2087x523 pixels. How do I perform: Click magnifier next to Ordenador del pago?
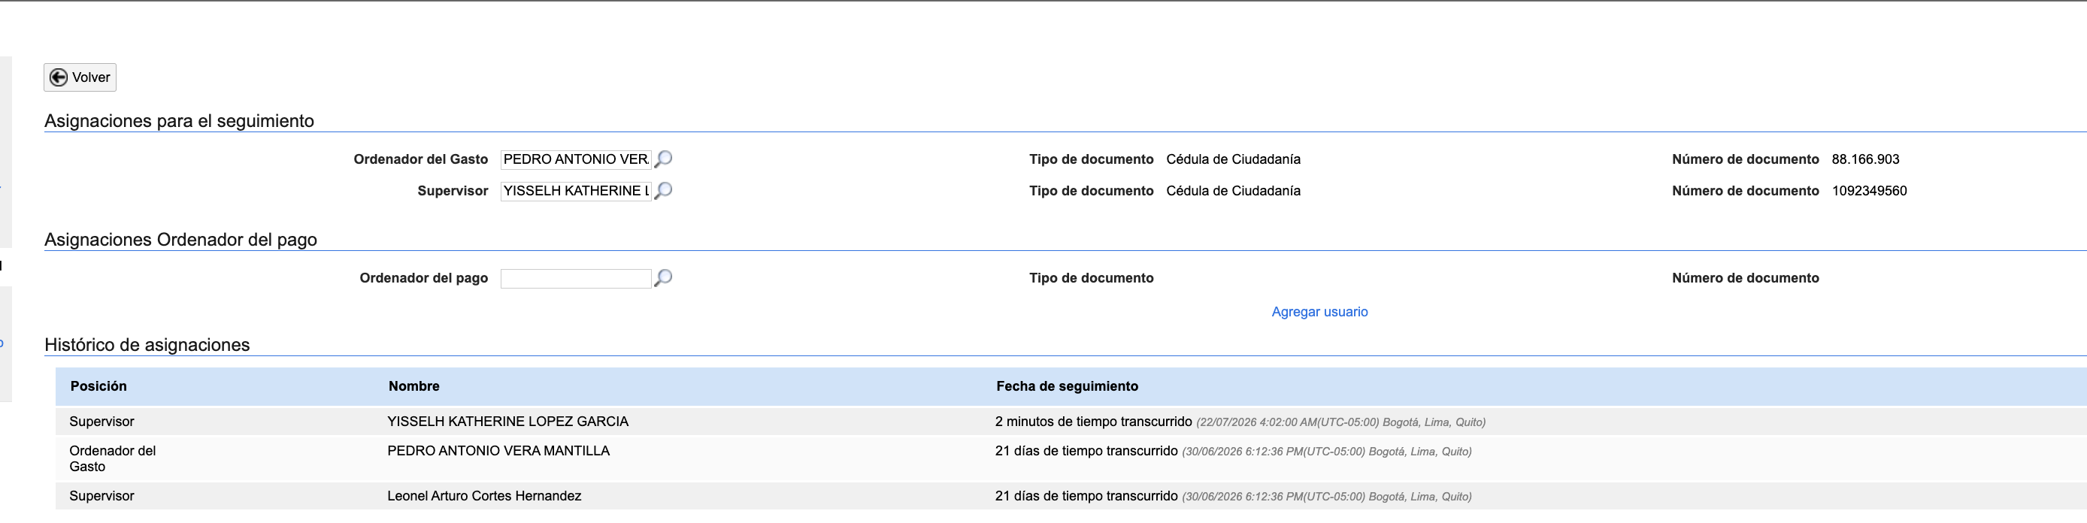[663, 278]
